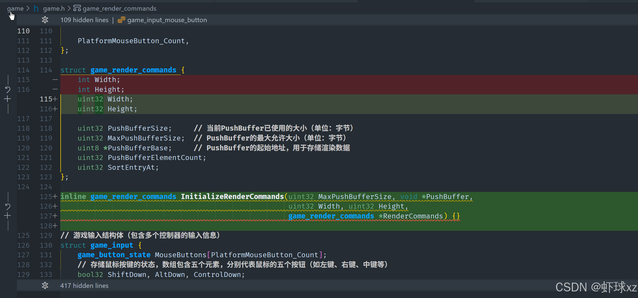Image resolution: width=638 pixels, height=298 pixels.
Task: Expand the 417 hidden lines at bottom
Action: tap(45, 286)
